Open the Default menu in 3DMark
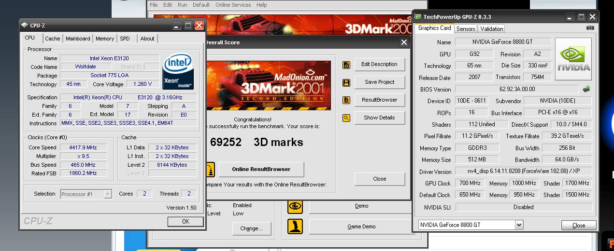 (201, 5)
